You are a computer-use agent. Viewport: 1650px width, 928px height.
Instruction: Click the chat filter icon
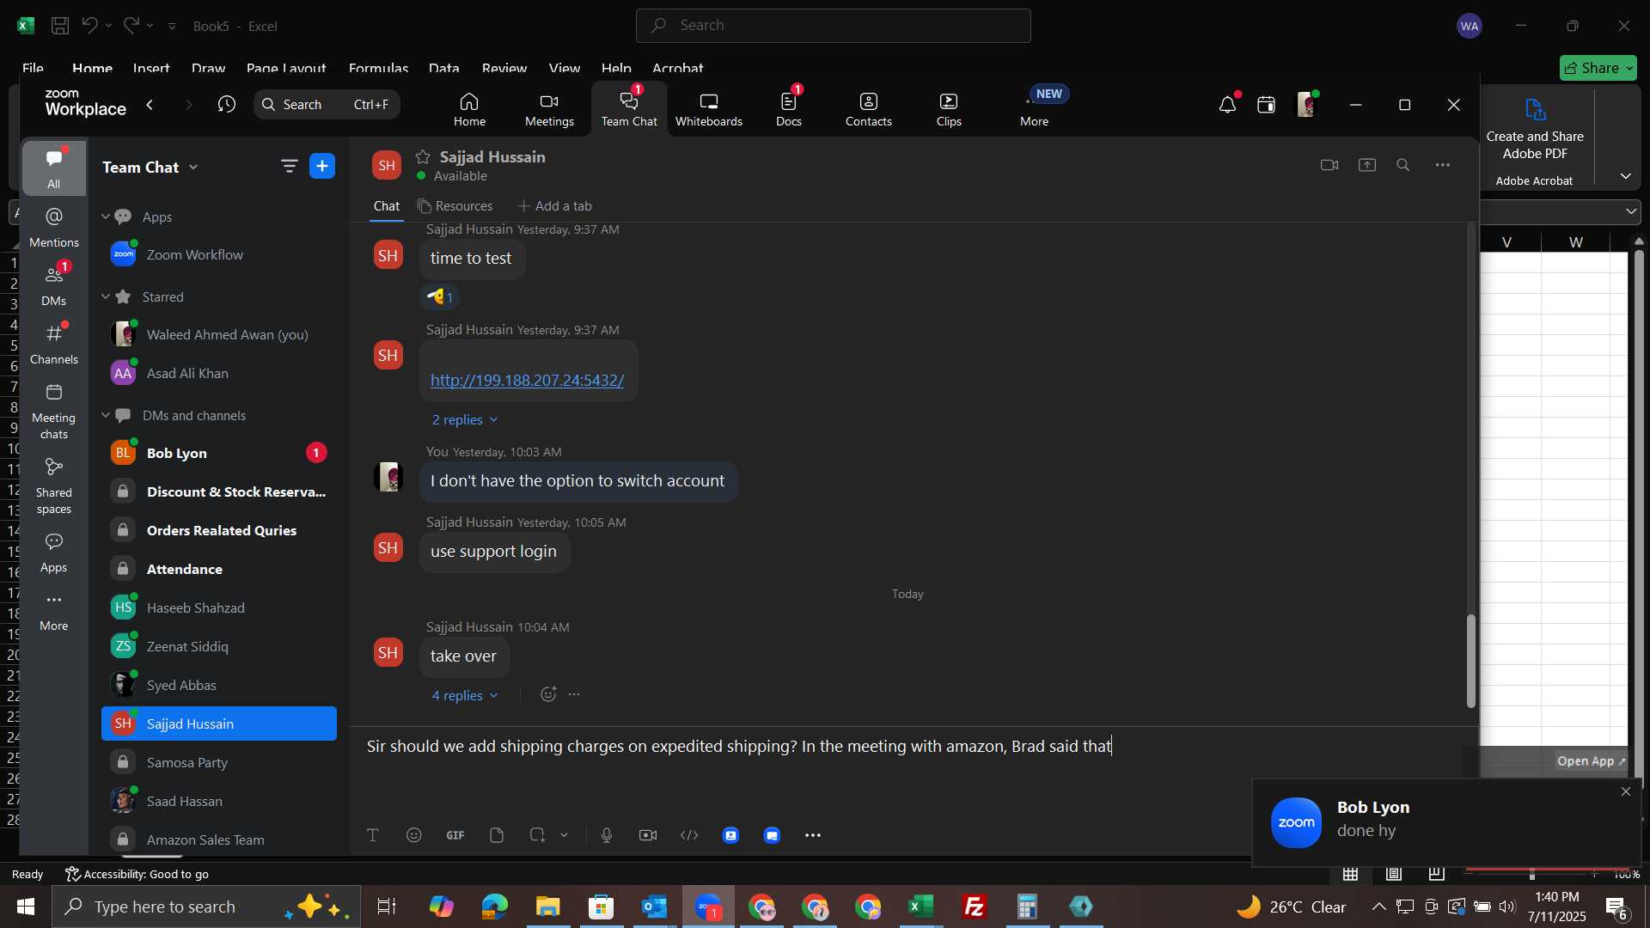[290, 167]
